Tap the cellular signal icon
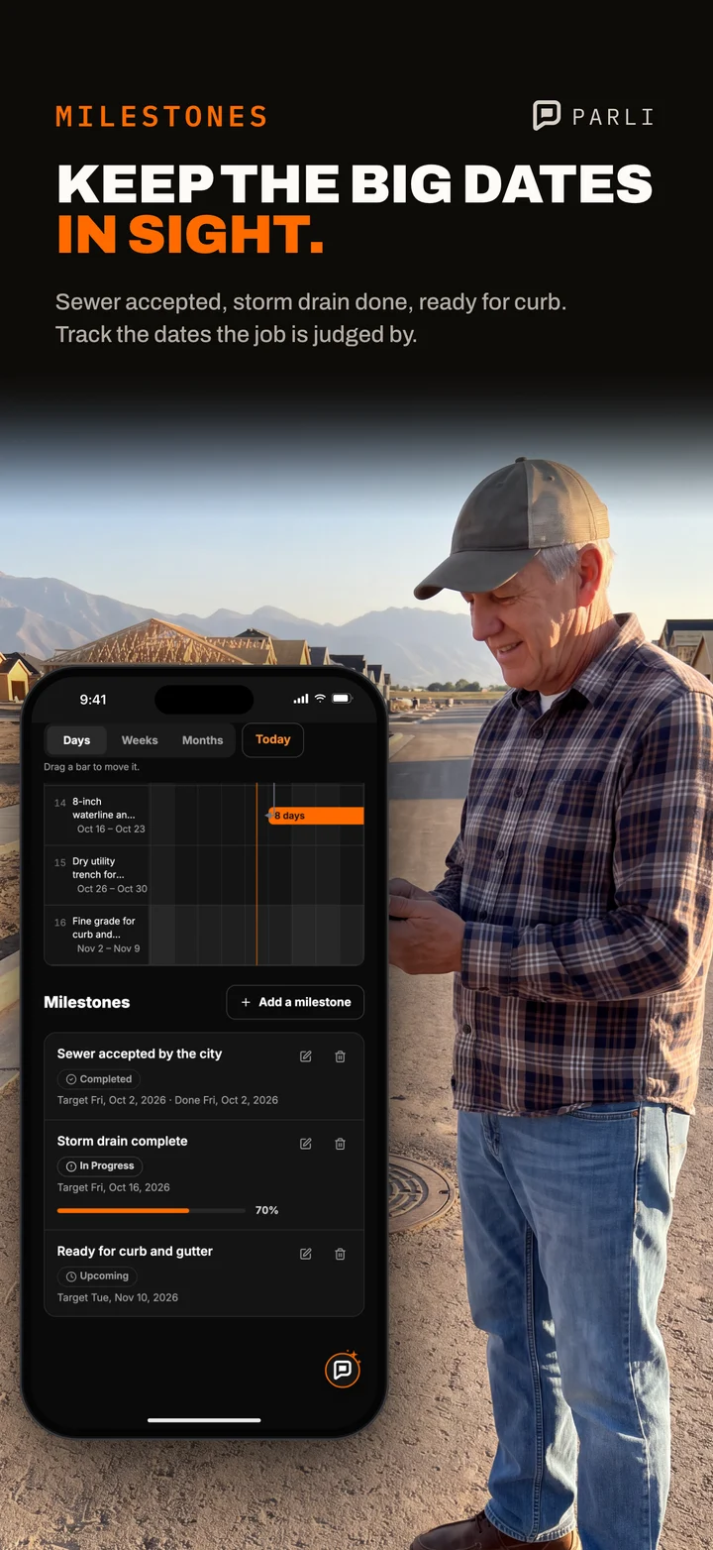 click(301, 699)
